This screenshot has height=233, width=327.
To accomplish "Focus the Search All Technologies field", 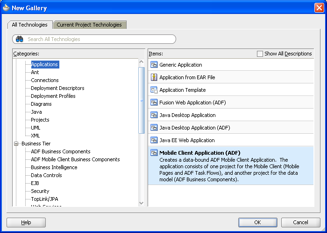I will tap(94, 39).
